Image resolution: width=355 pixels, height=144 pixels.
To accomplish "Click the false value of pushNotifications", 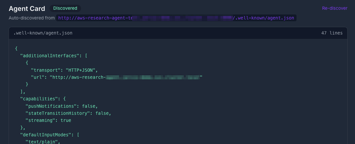I will [89, 106].
